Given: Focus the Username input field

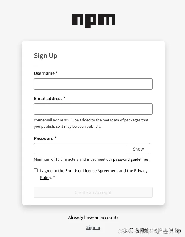Looking at the screenshot, I should (93, 84).
